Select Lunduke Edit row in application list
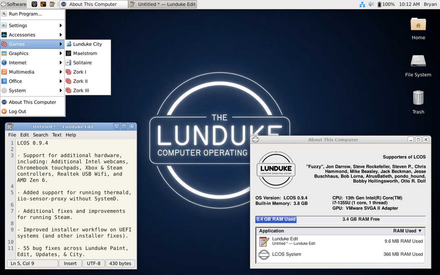Viewport: 440px width, 275px height. pos(340,241)
